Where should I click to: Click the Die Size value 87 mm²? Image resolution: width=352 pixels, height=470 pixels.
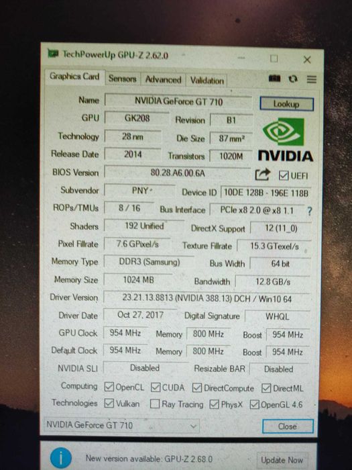pos(231,138)
